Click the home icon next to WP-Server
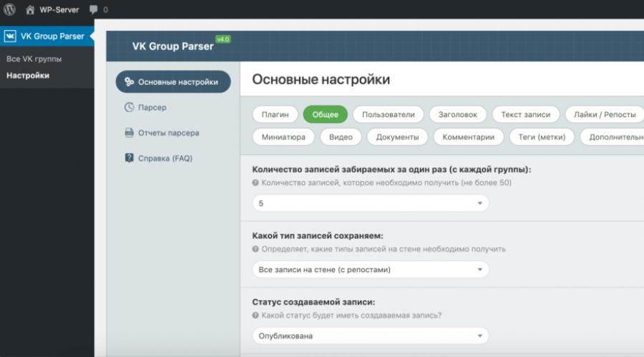Image resolution: width=644 pixels, height=357 pixels. click(30, 10)
